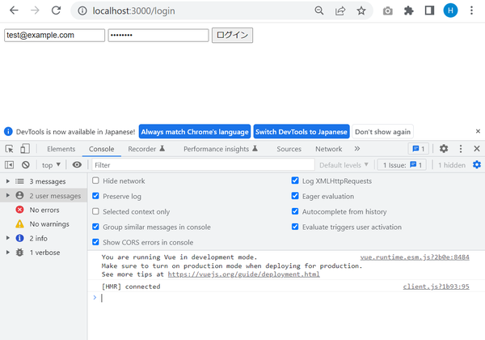
Task: Focus the email input field
Action: click(x=54, y=35)
